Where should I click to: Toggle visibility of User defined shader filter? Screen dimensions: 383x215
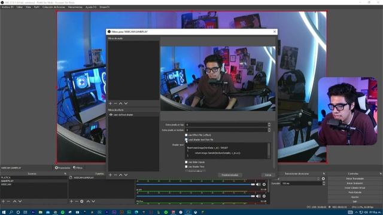tap(111, 115)
